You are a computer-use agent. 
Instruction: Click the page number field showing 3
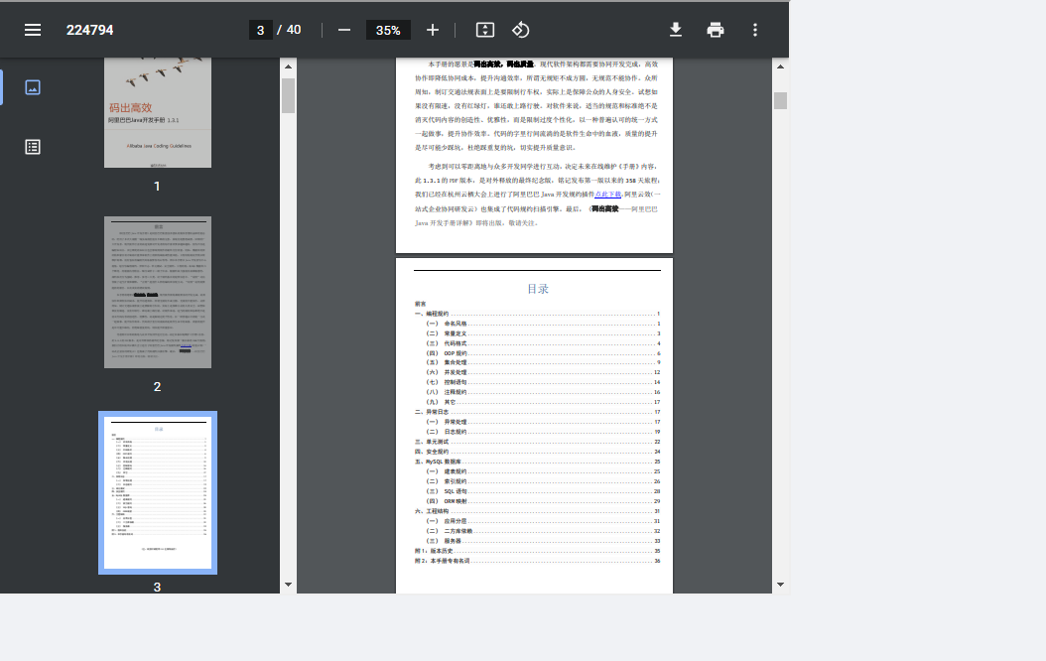(260, 30)
